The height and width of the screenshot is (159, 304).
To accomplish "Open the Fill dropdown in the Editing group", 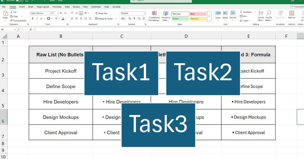I will [x=244, y=16].
